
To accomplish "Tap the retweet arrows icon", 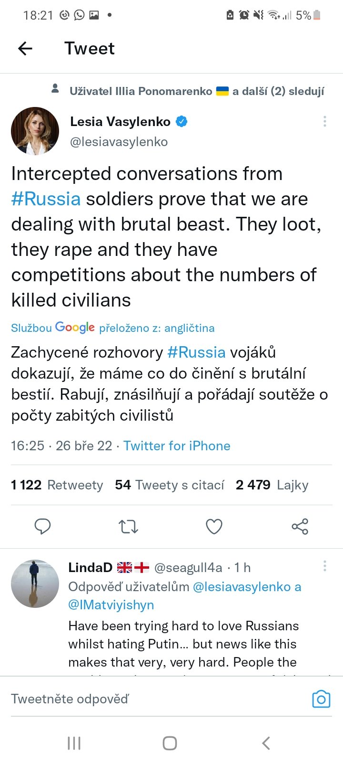I will [x=128, y=526].
